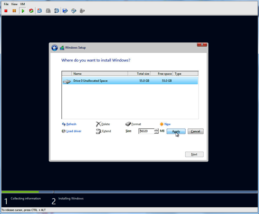The height and width of the screenshot is (214, 259).
Task: Increase partition size with up spinner arrow
Action: click(157, 130)
